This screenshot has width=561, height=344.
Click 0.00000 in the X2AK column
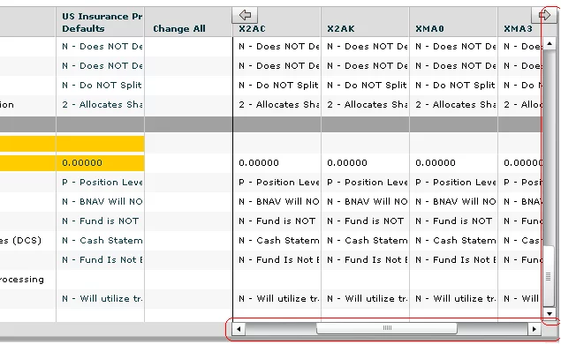(347, 163)
